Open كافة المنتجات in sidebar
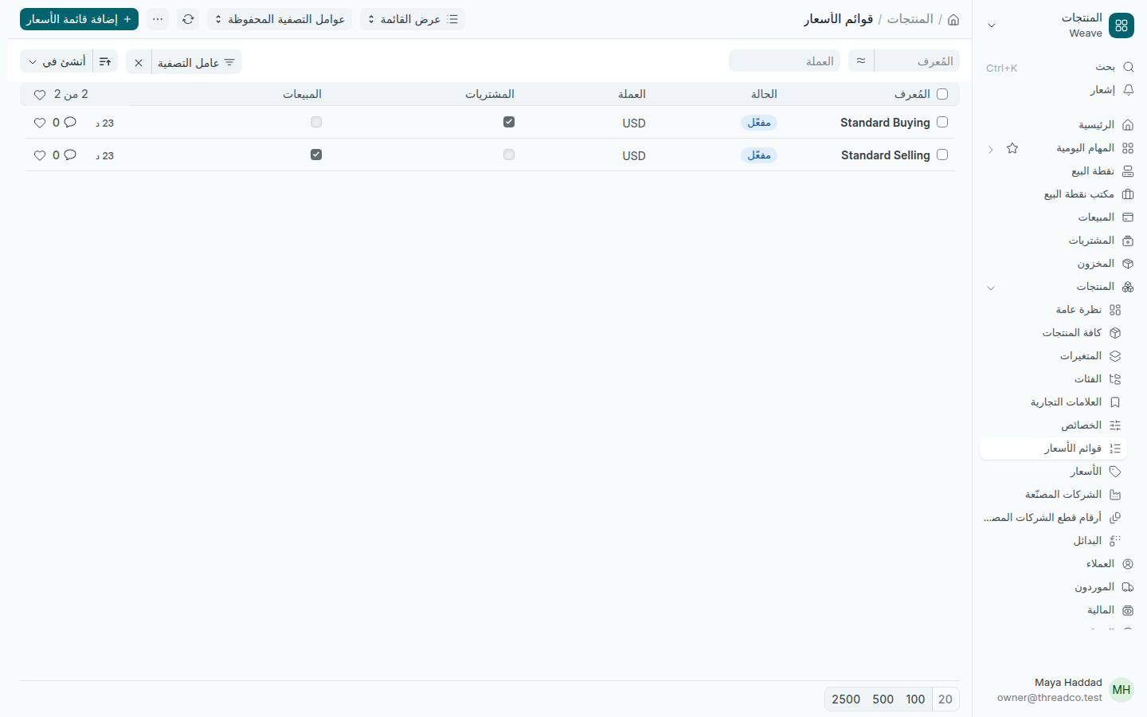The image size is (1147, 717). (x=1054, y=333)
